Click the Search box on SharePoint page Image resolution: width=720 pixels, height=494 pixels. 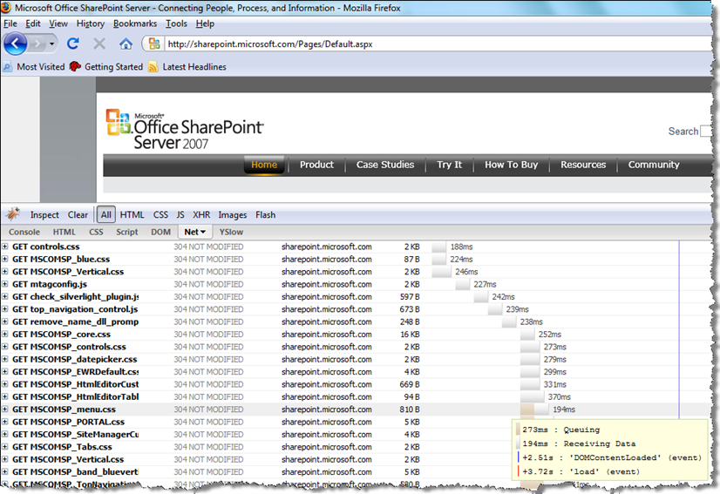coord(706,132)
